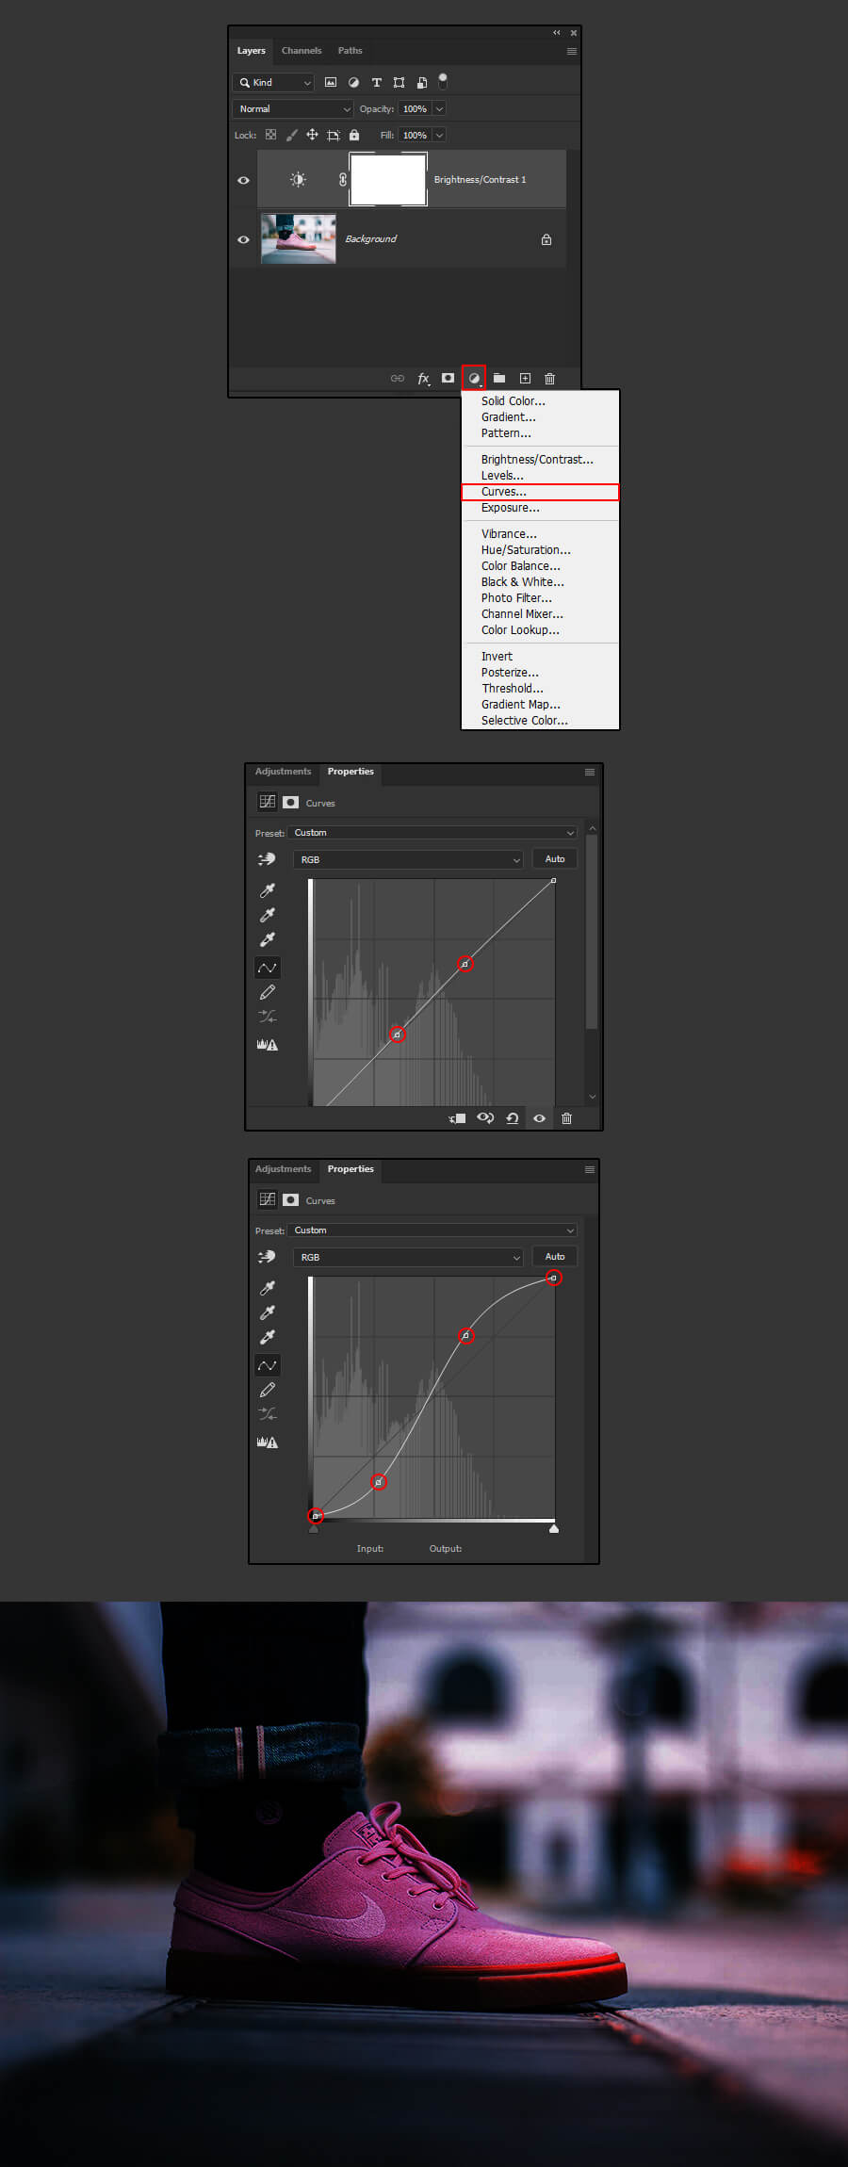This screenshot has width=848, height=2167.
Task: Select black point eyedropper in upper Curves panel
Action: tap(268, 890)
